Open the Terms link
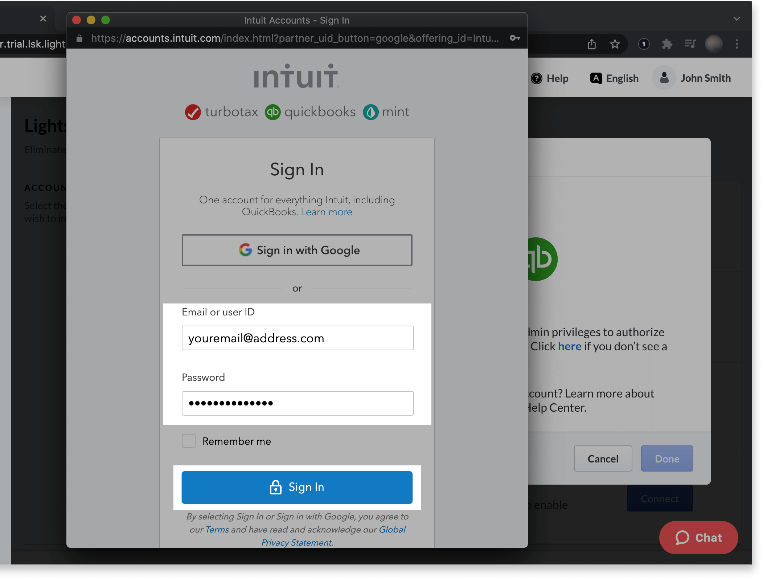Screen dimensions: 763x579 click(x=217, y=529)
